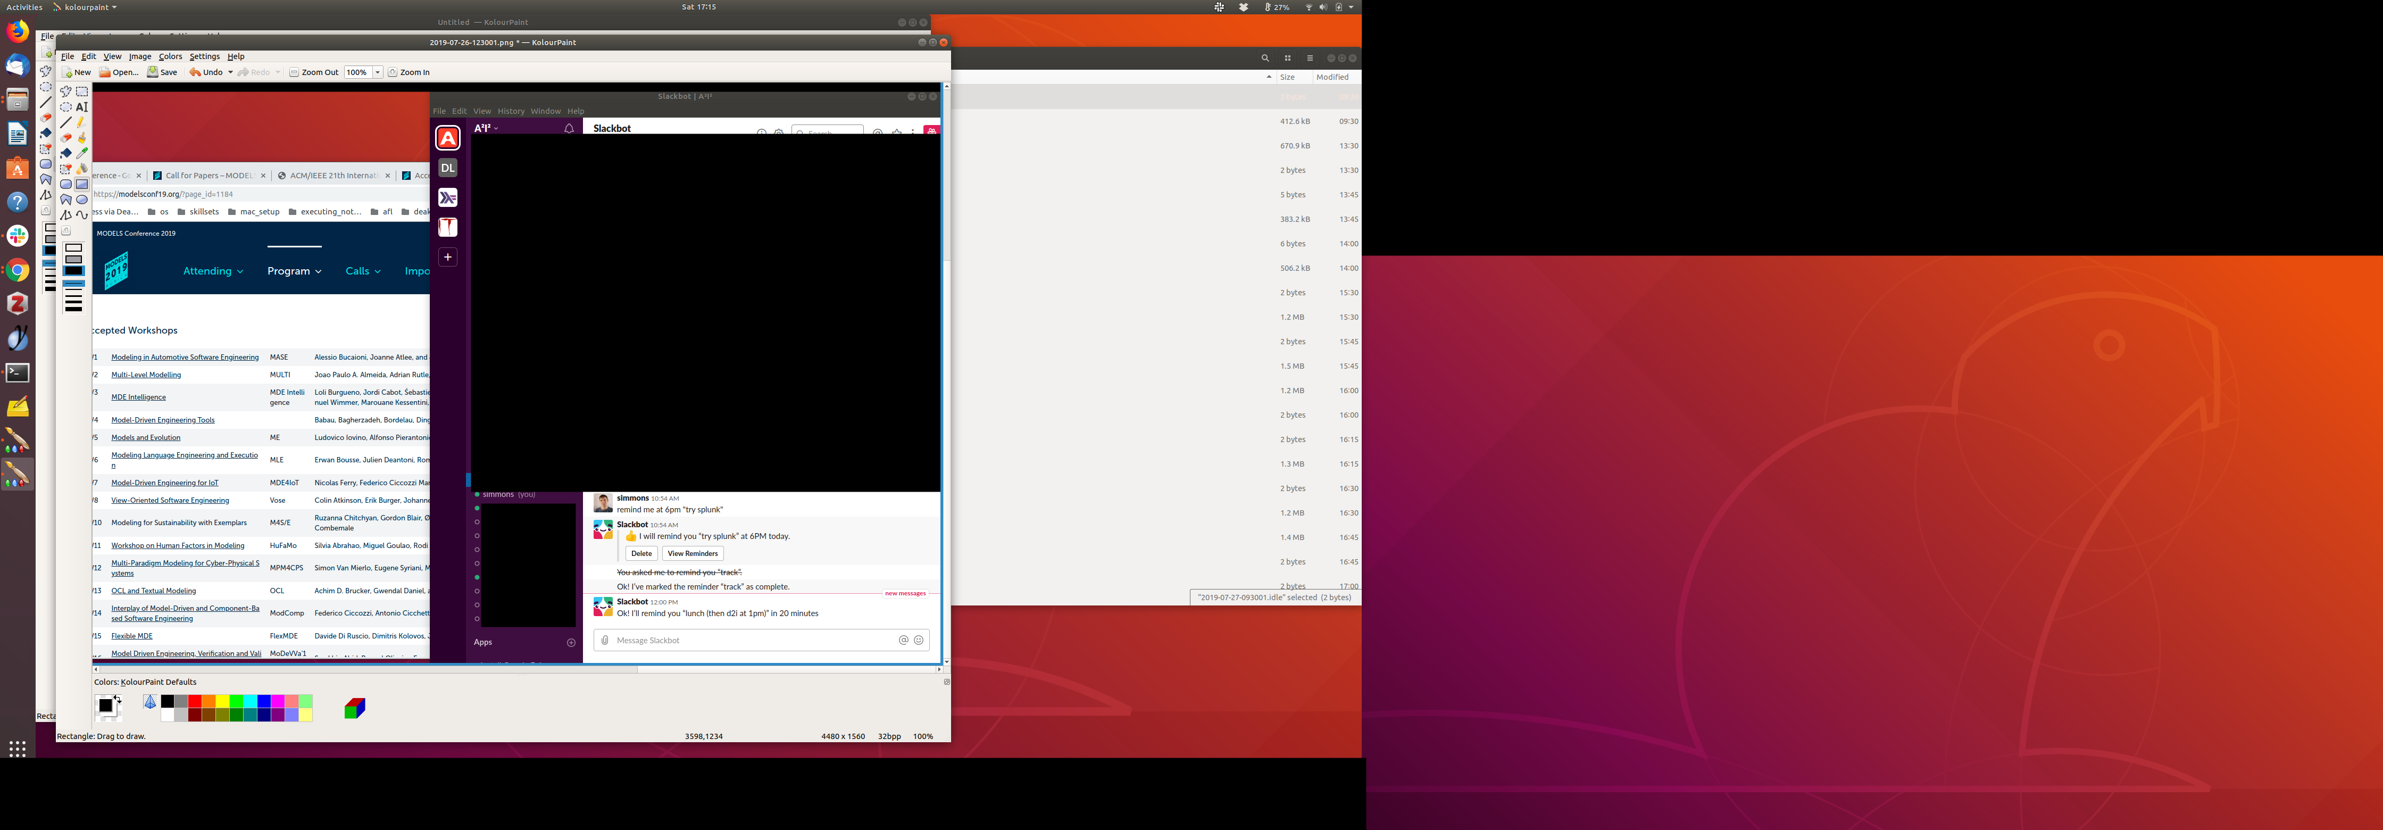Screen dimensions: 2383x830
Task: Open the Image menu
Action: click(140, 56)
